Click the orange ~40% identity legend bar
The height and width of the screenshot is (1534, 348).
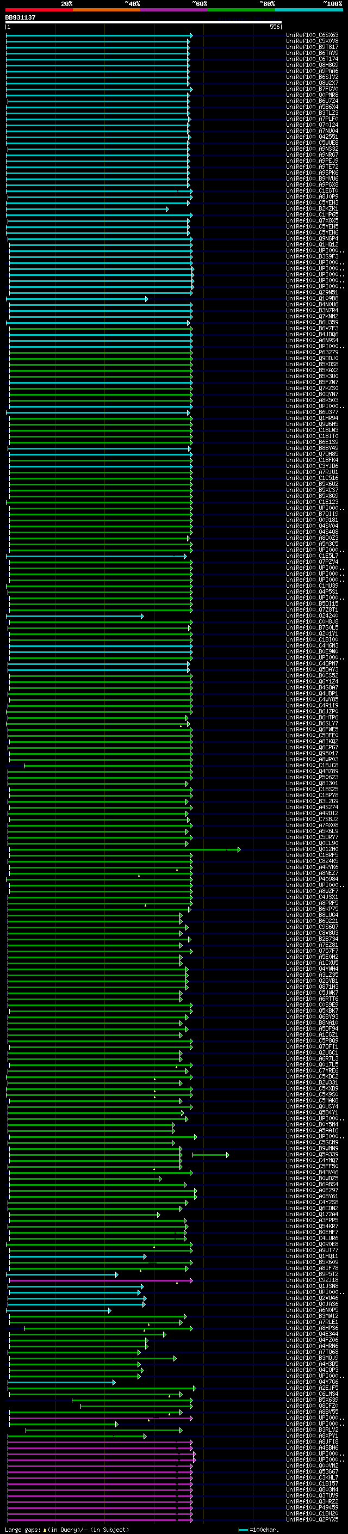pyautogui.click(x=107, y=10)
